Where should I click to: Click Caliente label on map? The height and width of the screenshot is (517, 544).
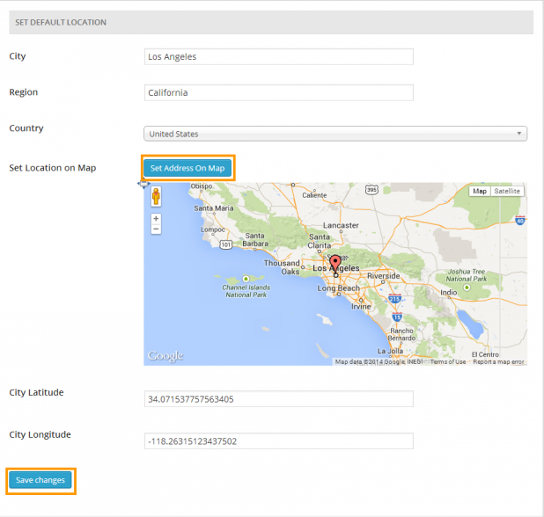point(314,195)
